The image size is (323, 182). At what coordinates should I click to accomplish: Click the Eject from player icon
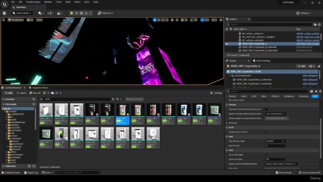[x=86, y=13]
